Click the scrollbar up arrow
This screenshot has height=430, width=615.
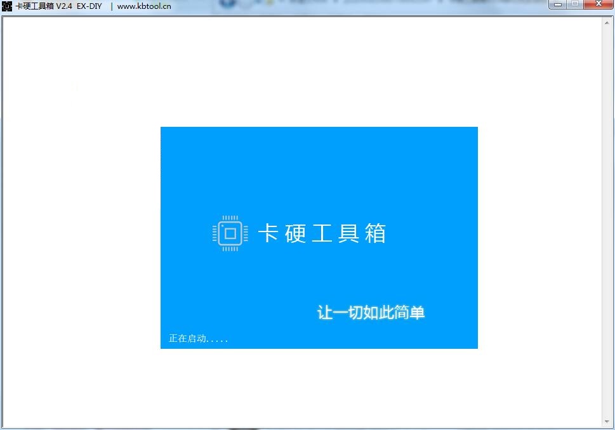607,23
